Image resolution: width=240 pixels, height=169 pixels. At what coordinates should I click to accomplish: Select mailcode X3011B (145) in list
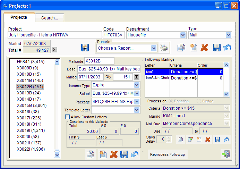30,81
